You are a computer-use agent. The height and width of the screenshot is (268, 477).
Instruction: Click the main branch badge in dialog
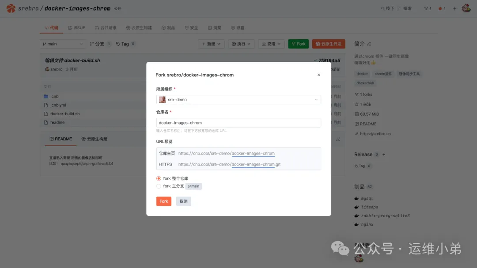pyautogui.click(x=193, y=186)
